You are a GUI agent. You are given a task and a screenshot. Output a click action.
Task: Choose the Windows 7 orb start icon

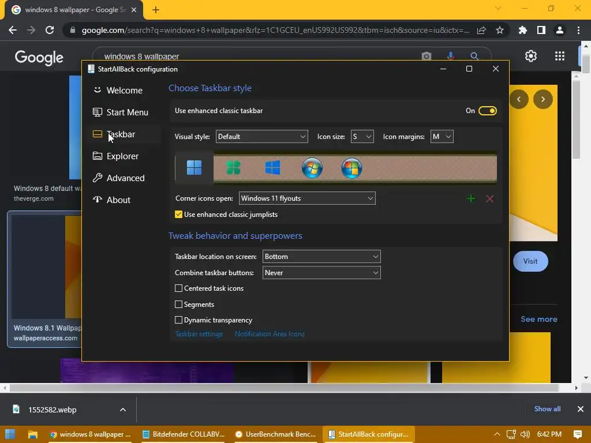[x=312, y=168]
